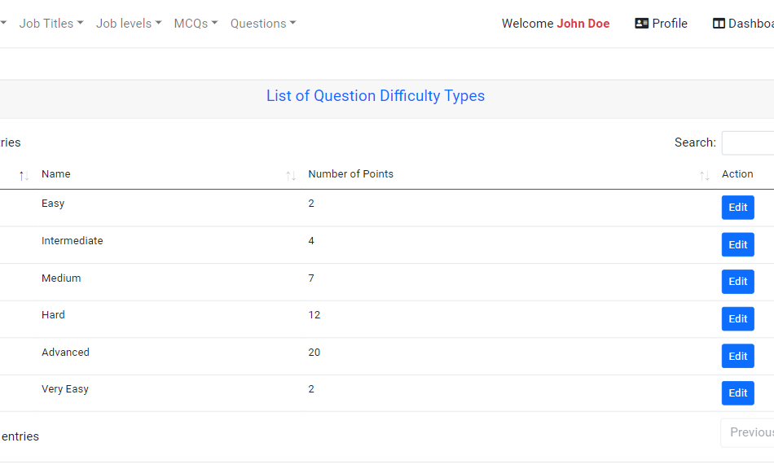Open the Job levels dropdown

pos(127,23)
